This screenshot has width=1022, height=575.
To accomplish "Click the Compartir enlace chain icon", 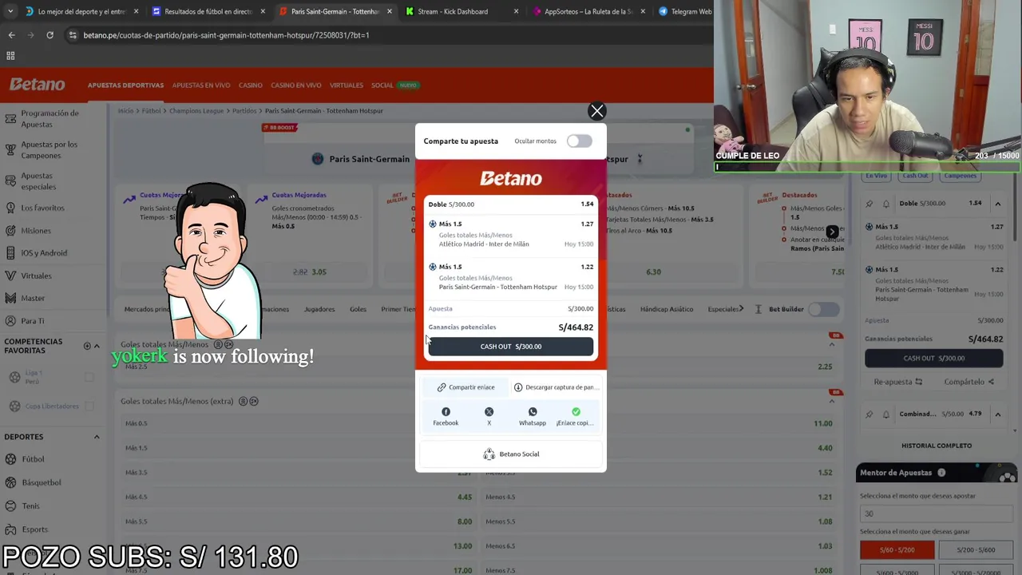I will click(442, 387).
